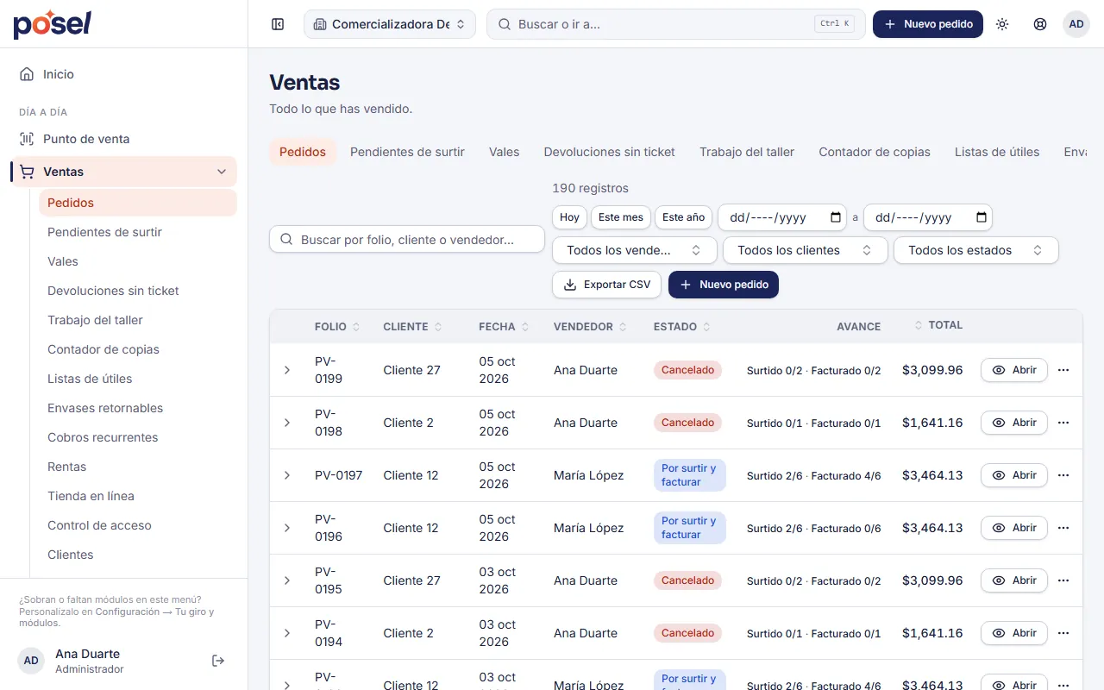Collapse the Ventas sidebar section

tap(222, 172)
